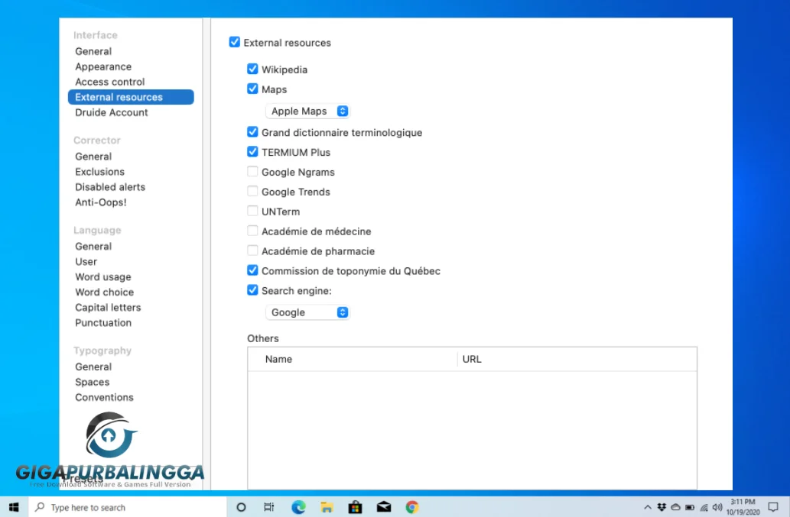This screenshot has height=517, width=790.
Task: Launch Google Chrome from taskbar
Action: pos(412,507)
